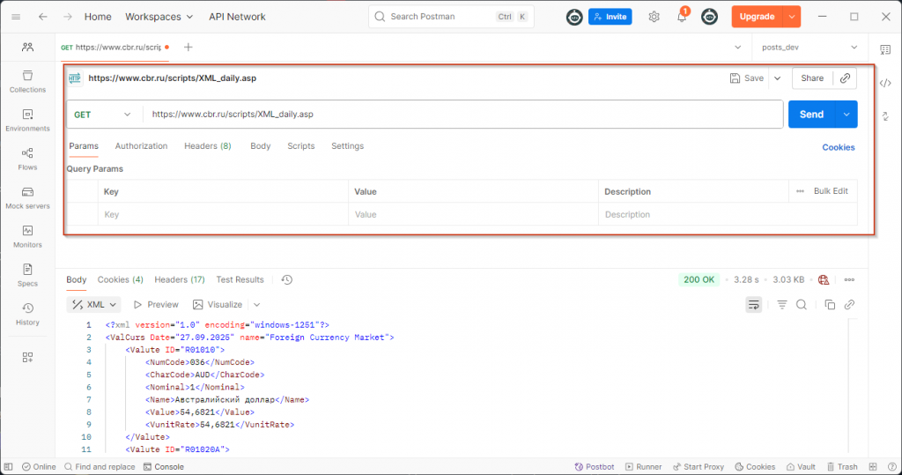Open the Console in status bar
This screenshot has width=902, height=475.
coord(163,467)
